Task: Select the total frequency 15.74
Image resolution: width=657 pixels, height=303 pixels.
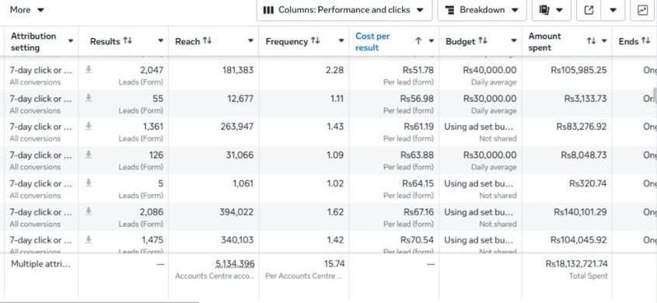Action: [334, 264]
